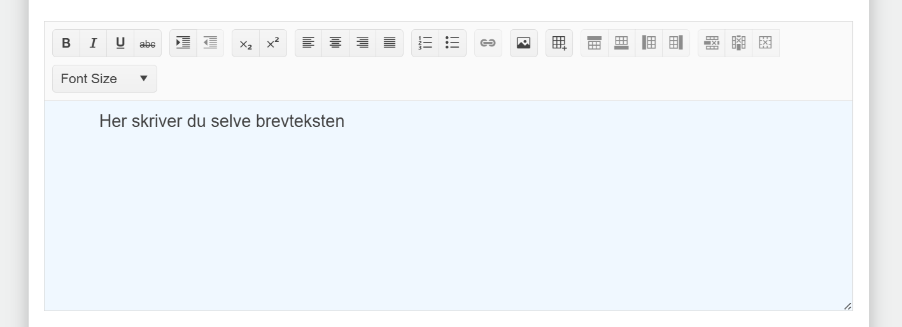
Task: Insert a numbered list
Action: point(425,43)
